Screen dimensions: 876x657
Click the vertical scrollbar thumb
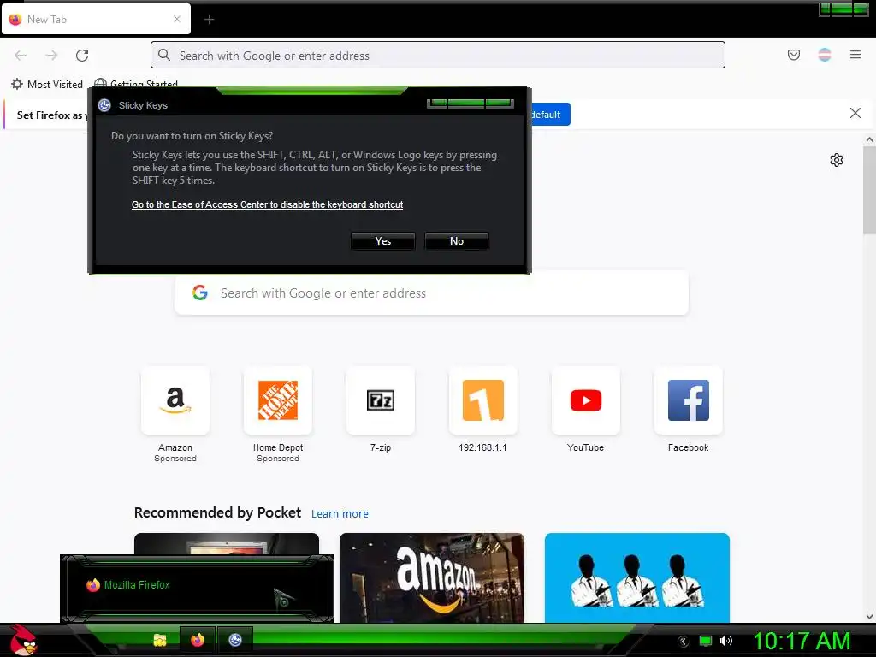[x=869, y=189]
